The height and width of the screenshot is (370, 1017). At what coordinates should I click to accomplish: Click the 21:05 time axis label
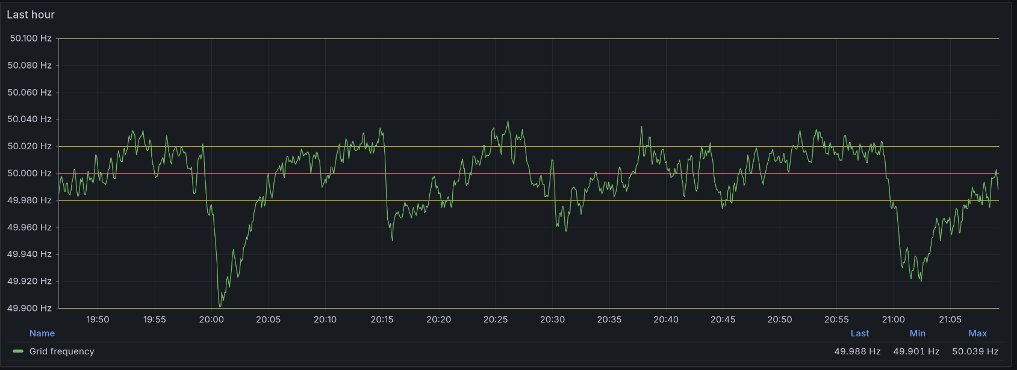click(x=950, y=319)
